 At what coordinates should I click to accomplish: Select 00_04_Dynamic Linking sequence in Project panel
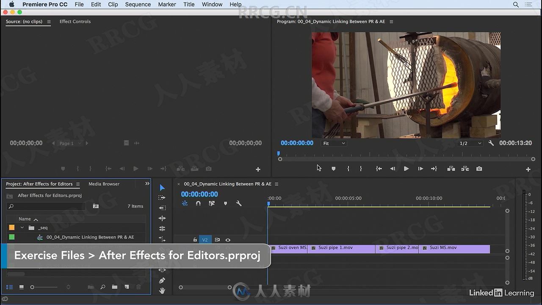(90, 237)
